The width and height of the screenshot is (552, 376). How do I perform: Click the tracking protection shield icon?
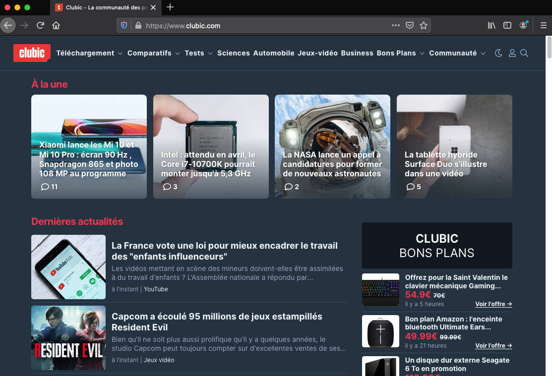[124, 25]
